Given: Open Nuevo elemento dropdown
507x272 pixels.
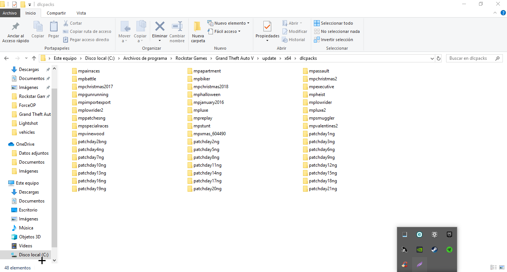Looking at the screenshot, I should pyautogui.click(x=228, y=23).
